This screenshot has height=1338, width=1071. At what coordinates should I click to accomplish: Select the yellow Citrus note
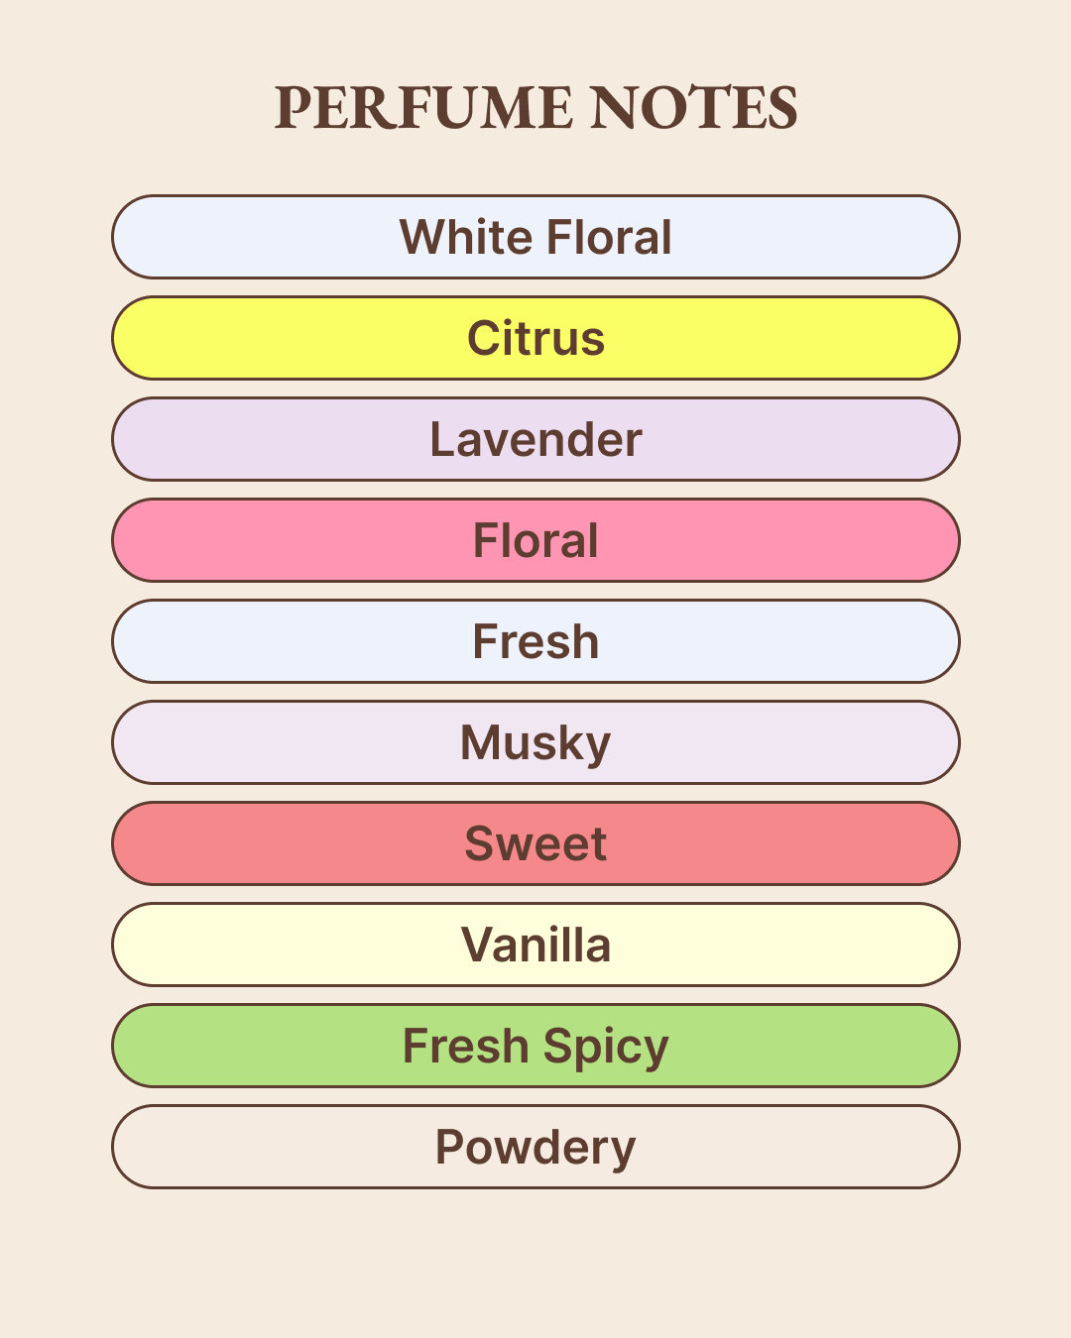coord(535,338)
